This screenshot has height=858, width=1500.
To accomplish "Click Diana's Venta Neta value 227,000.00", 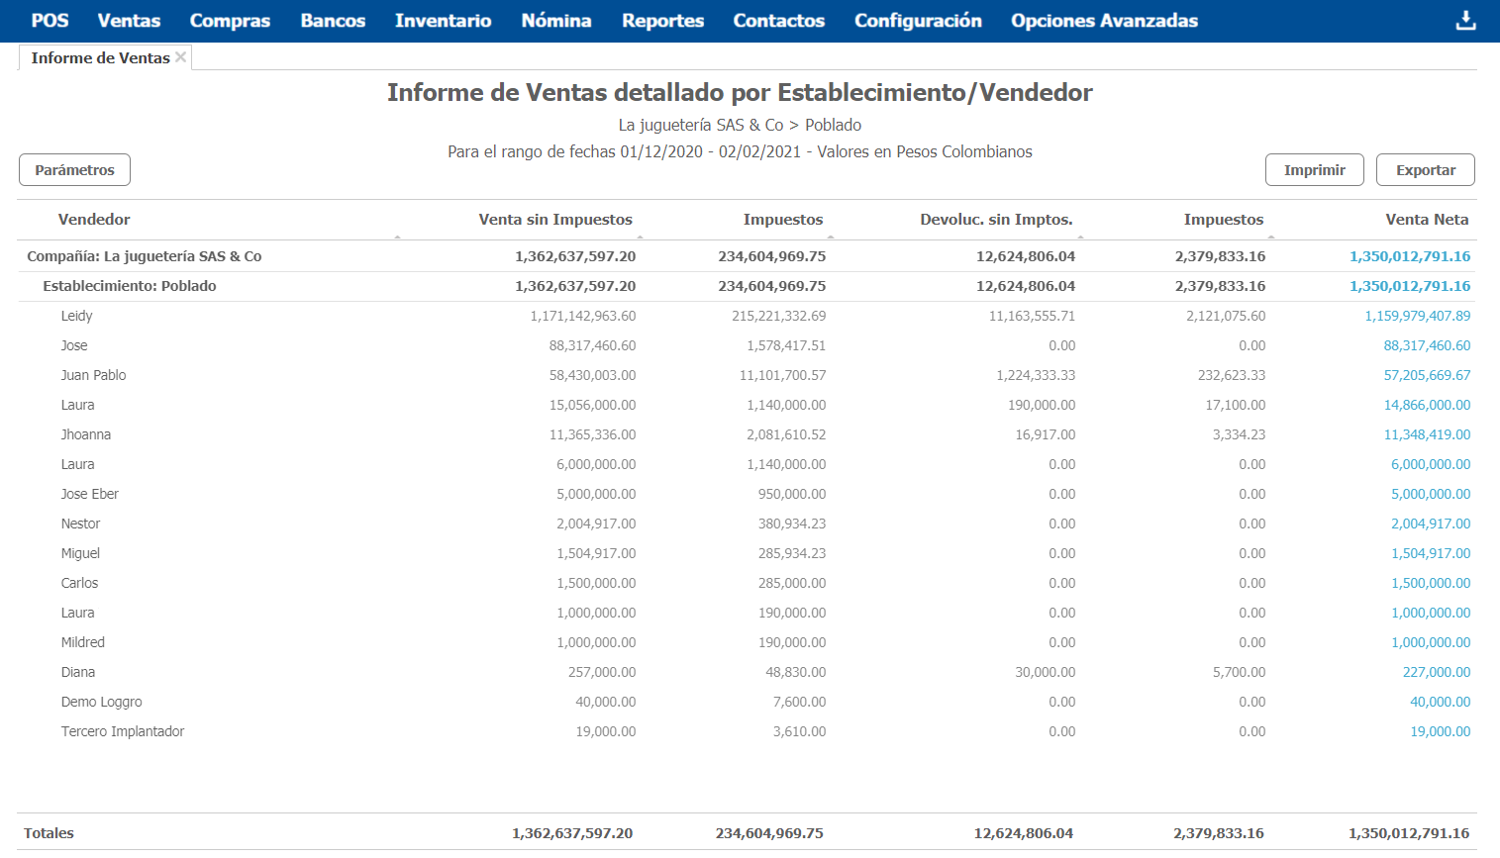I will (x=1436, y=672).
